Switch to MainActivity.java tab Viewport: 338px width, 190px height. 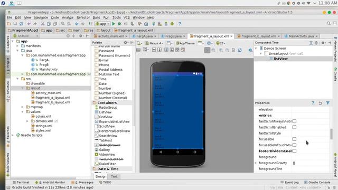(301, 36)
